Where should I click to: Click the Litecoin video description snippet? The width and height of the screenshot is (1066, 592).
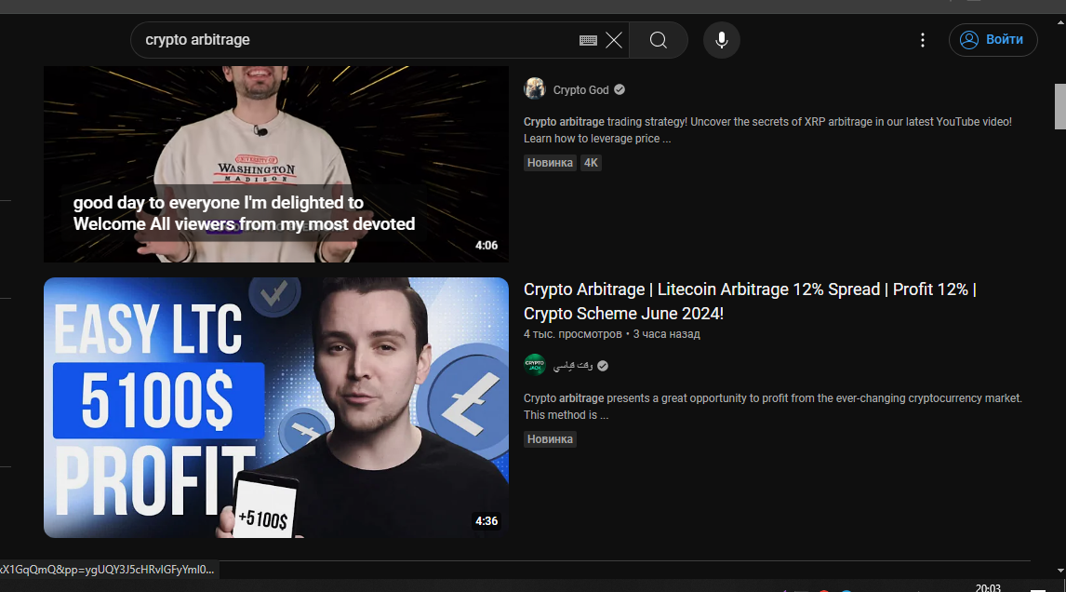click(772, 406)
